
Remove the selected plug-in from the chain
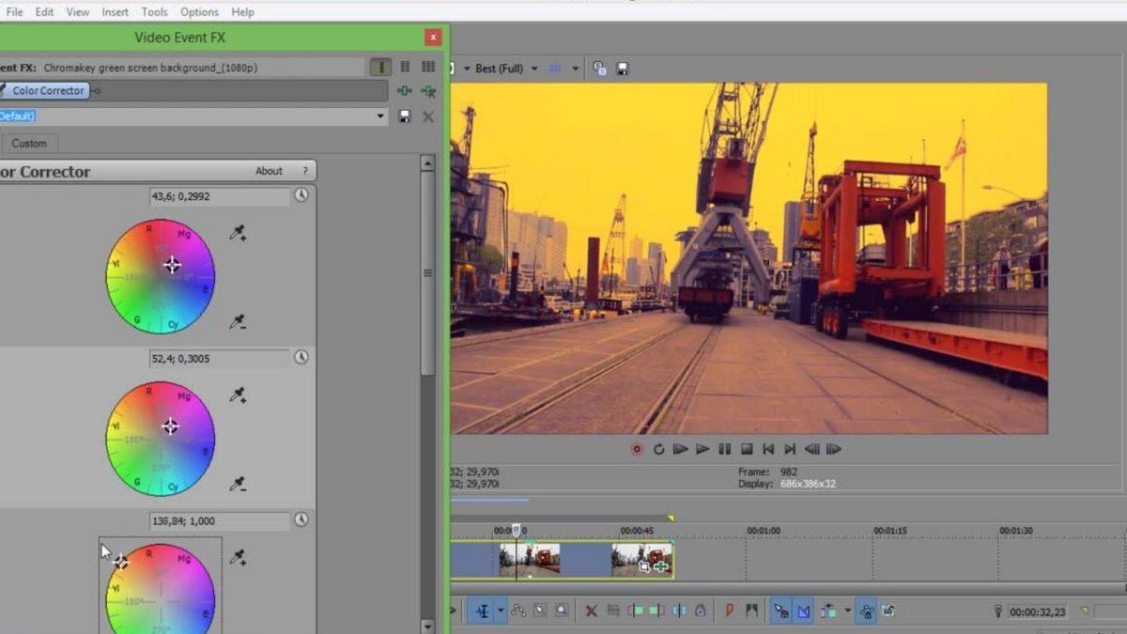[x=428, y=91]
